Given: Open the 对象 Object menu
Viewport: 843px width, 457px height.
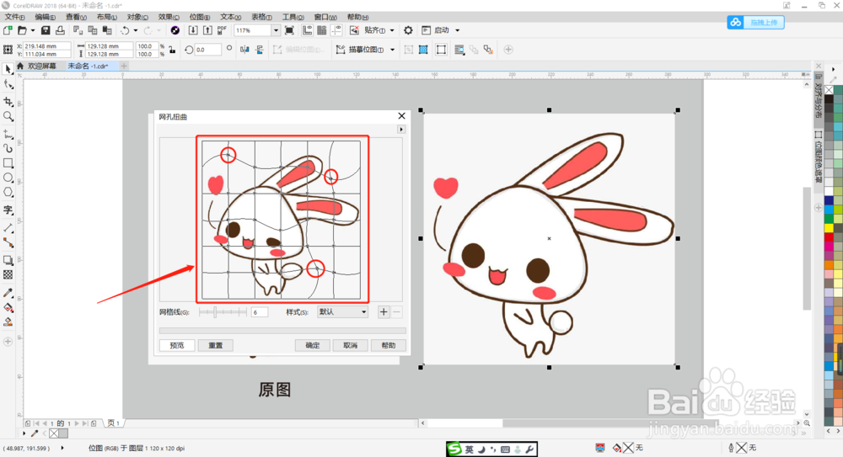Looking at the screenshot, I should [137, 17].
